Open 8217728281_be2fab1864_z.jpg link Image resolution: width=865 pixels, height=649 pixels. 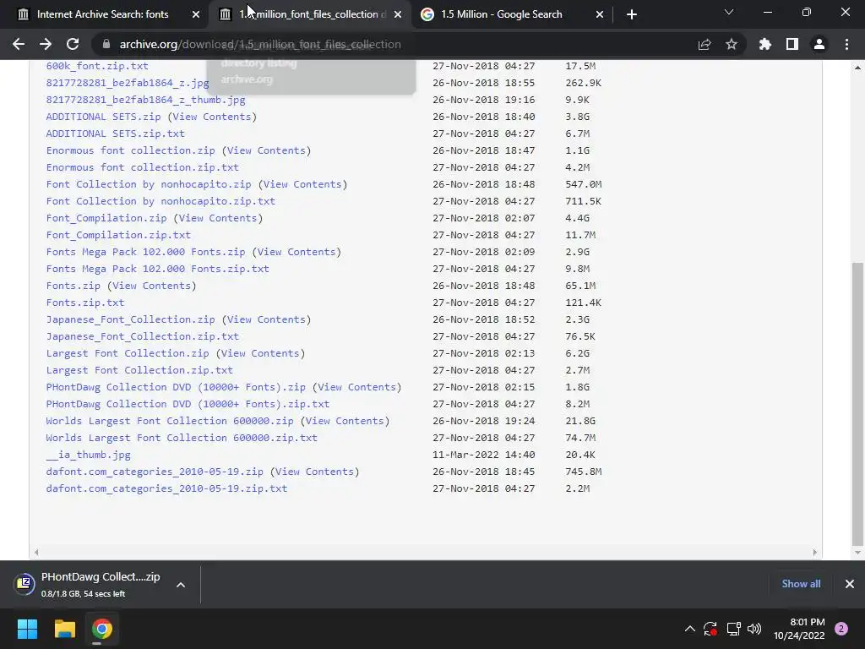pos(128,83)
